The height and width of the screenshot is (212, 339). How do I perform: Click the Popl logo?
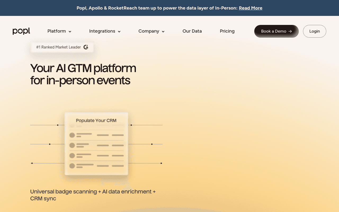tap(21, 31)
